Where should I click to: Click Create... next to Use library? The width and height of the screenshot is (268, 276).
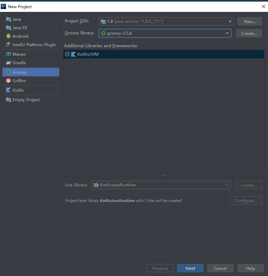249,185
